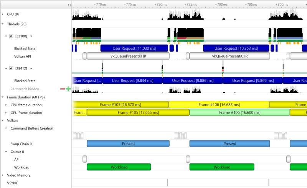The width and height of the screenshot is (307, 188).
Task: Collapse the Command Buffers Creation row
Action: coord(6,128)
